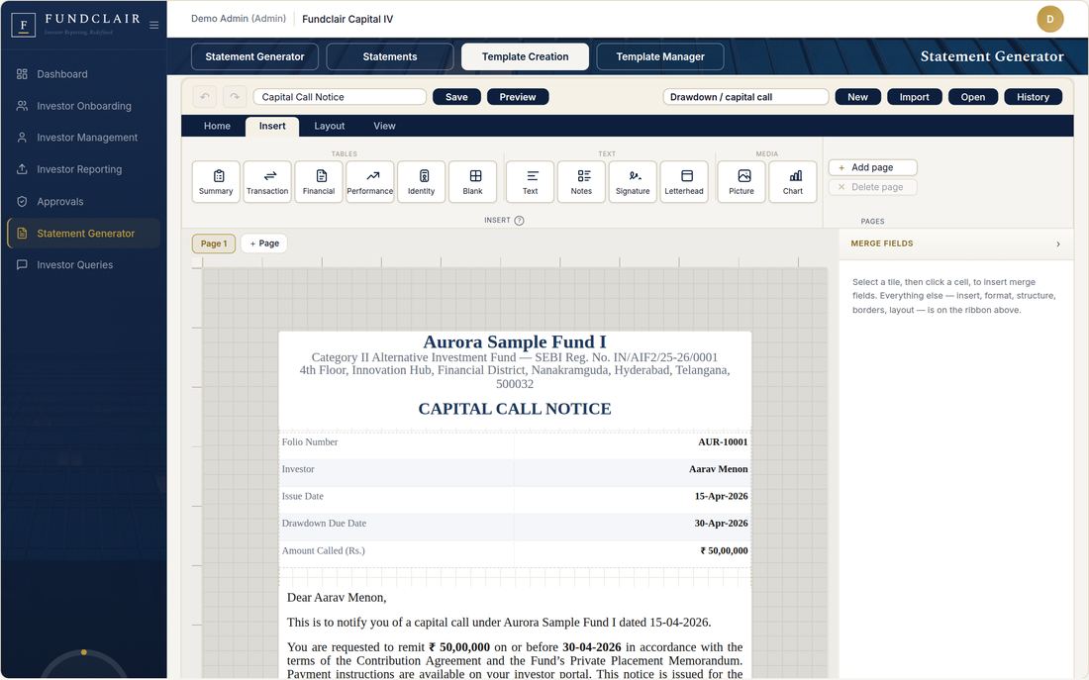Screen dimensions: 1089x680
Task: Insert a Chart
Action: click(x=793, y=182)
